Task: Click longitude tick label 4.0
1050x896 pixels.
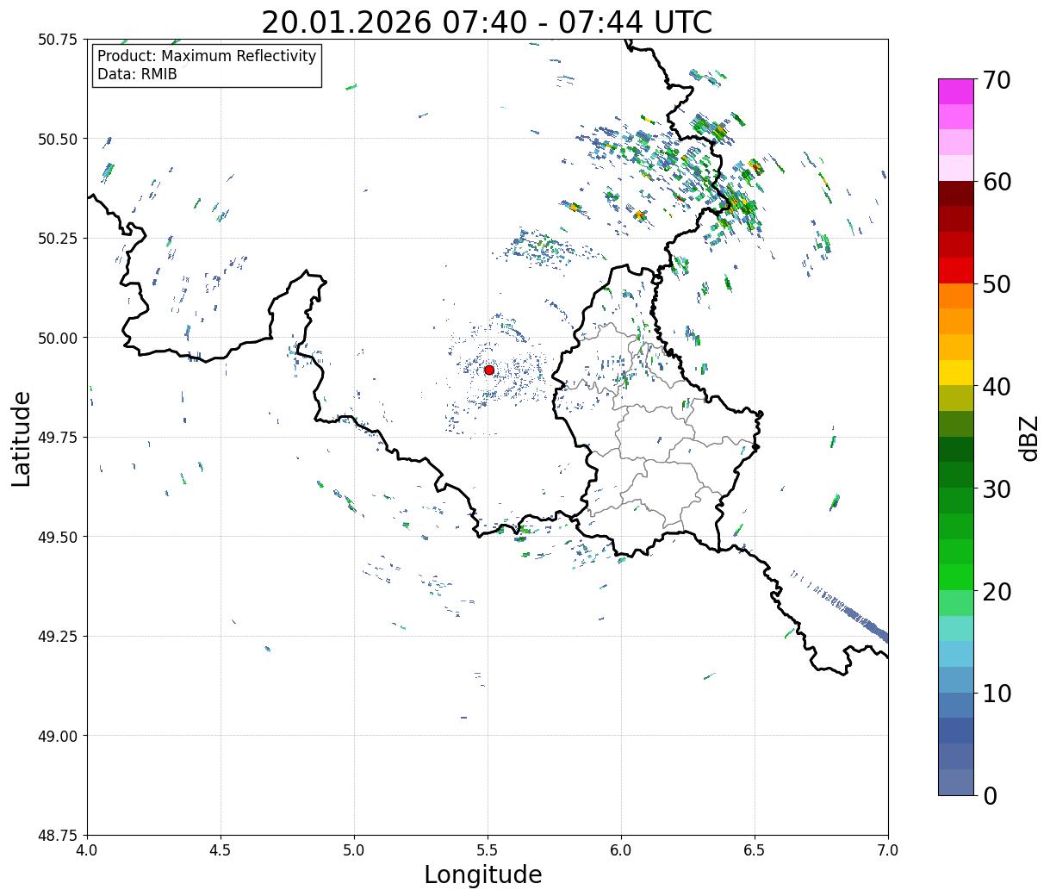Action: [x=87, y=850]
